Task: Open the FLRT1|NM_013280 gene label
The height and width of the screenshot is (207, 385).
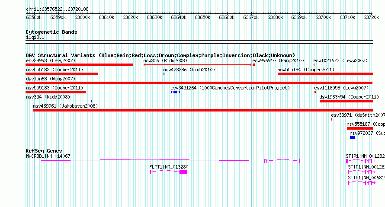Action: (x=169, y=167)
